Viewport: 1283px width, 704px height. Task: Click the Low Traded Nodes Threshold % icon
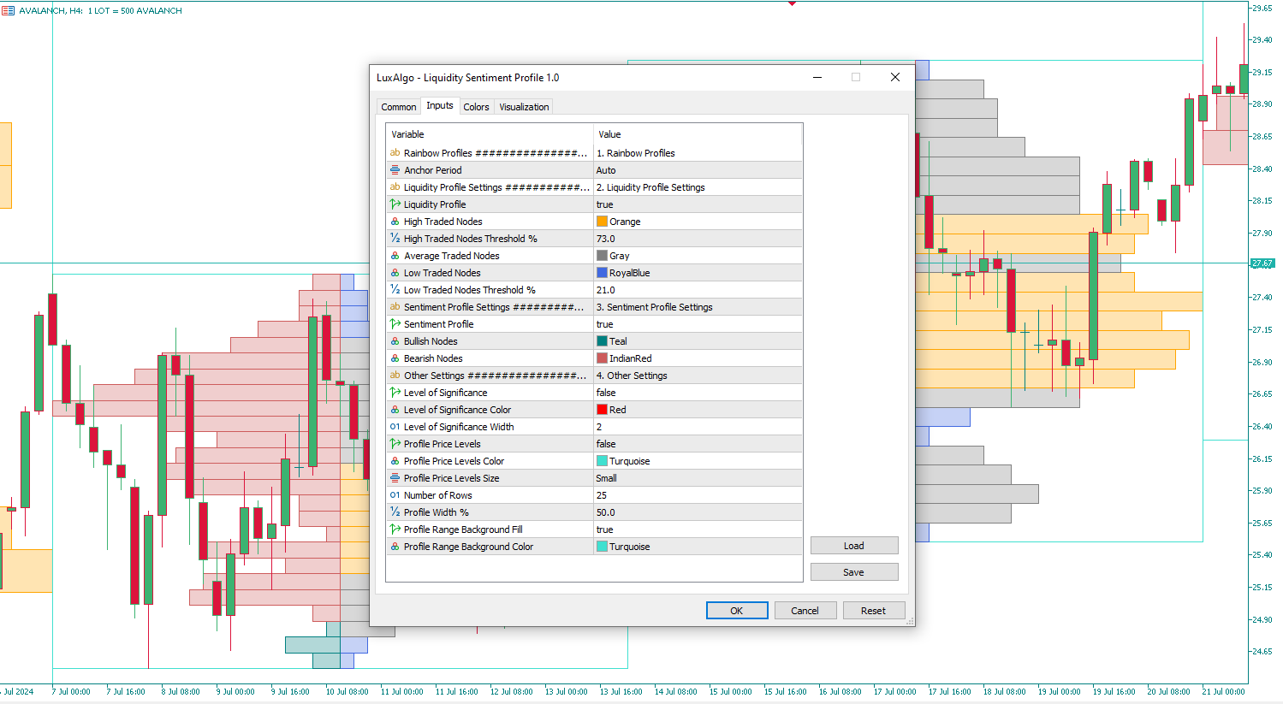395,290
